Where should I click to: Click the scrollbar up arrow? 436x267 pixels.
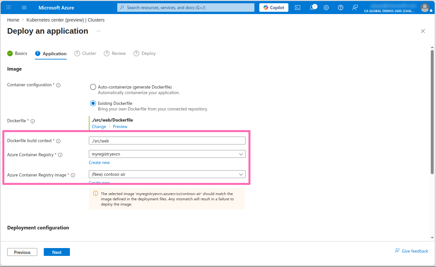(x=432, y=47)
